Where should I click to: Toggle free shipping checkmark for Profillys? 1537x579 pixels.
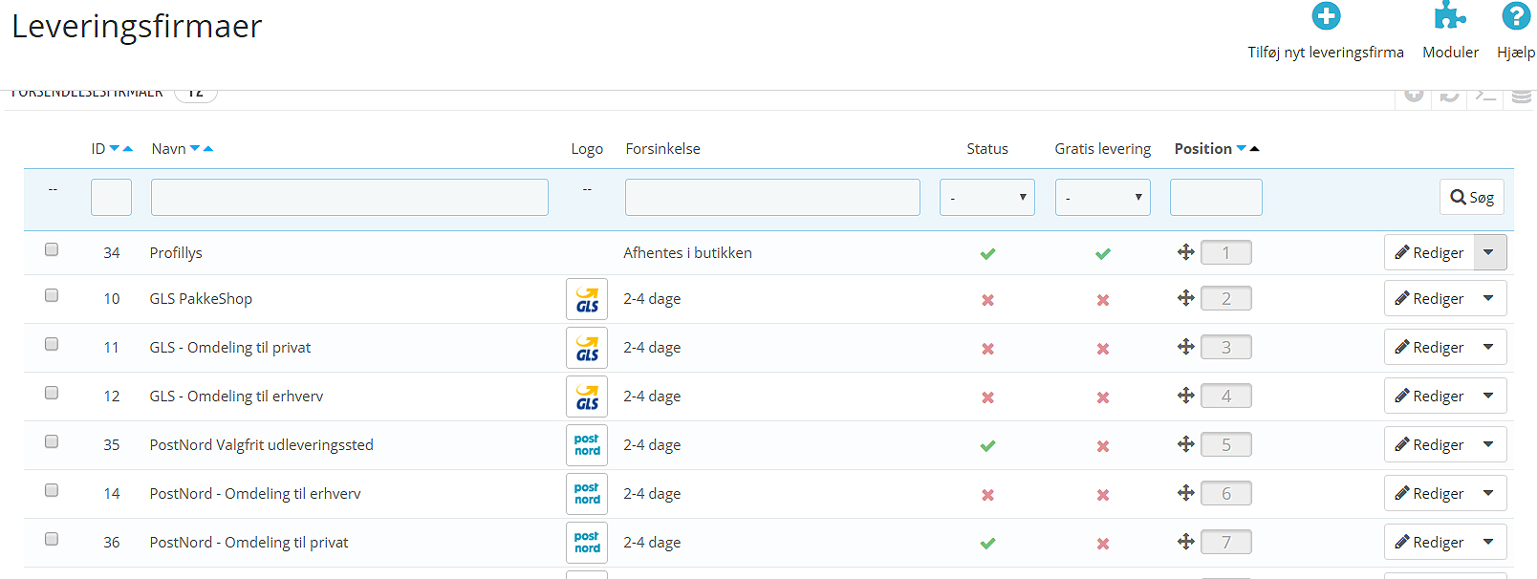click(1103, 254)
